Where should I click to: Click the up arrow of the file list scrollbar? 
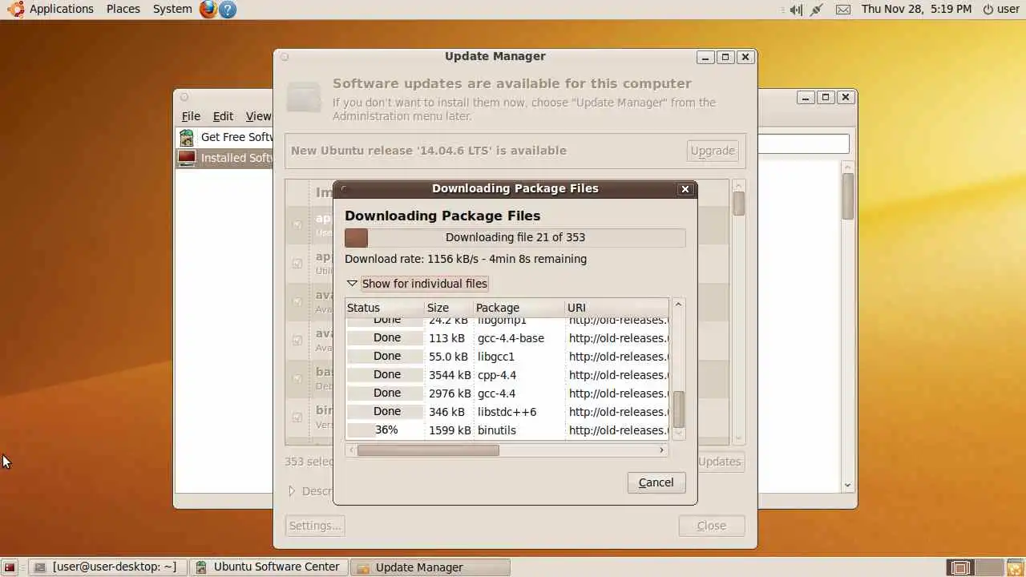[x=678, y=305]
